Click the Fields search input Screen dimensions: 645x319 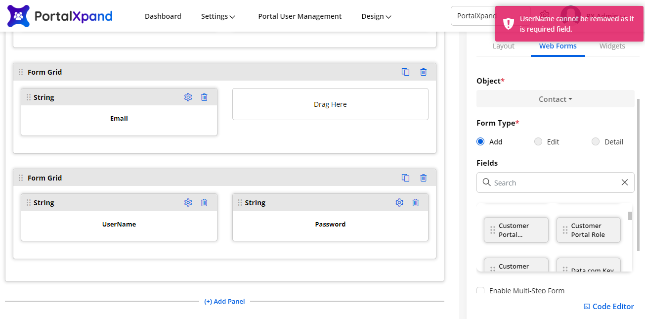(554, 182)
